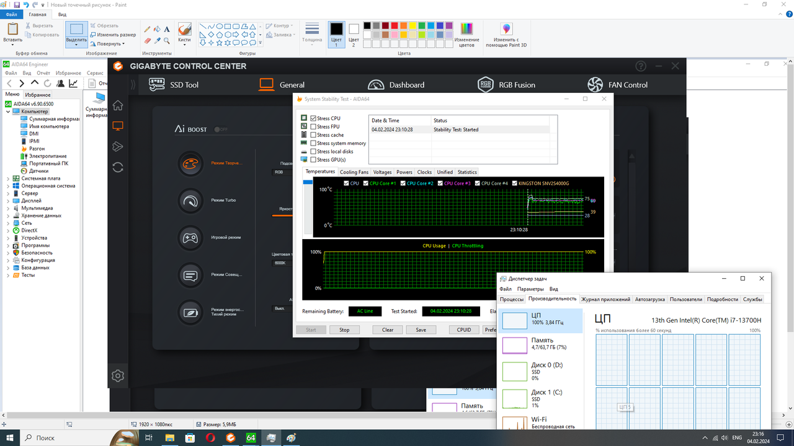Open RGB Fusion in Gigabyte Control Center
794x446 pixels.
pos(506,85)
